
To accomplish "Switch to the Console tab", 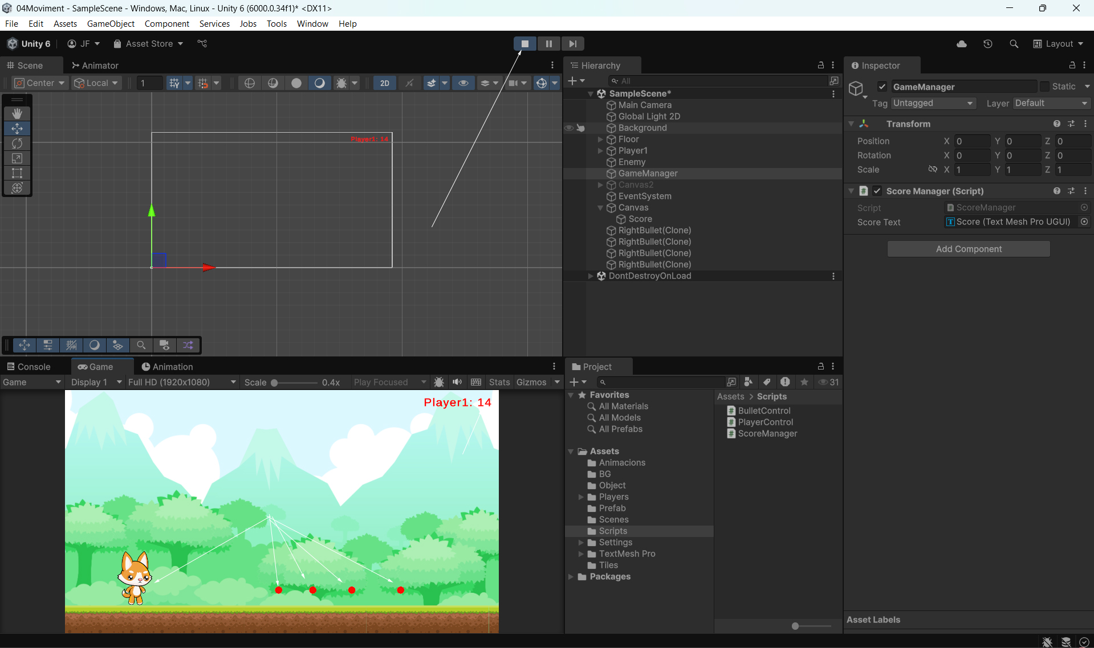I will click(x=29, y=367).
